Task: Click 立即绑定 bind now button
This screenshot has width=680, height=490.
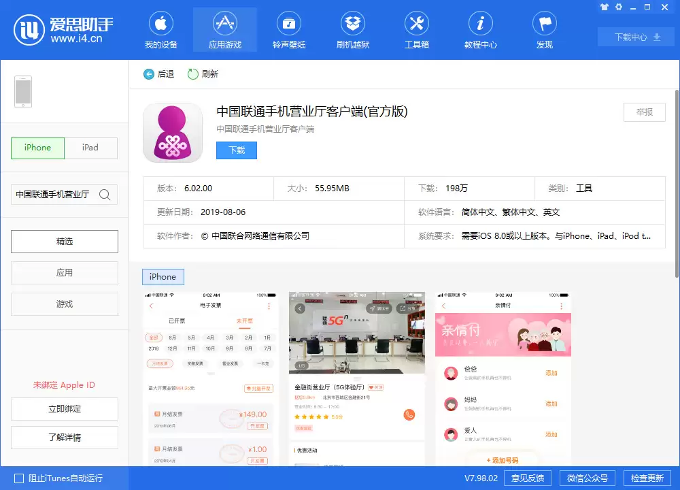Action: pos(64,409)
